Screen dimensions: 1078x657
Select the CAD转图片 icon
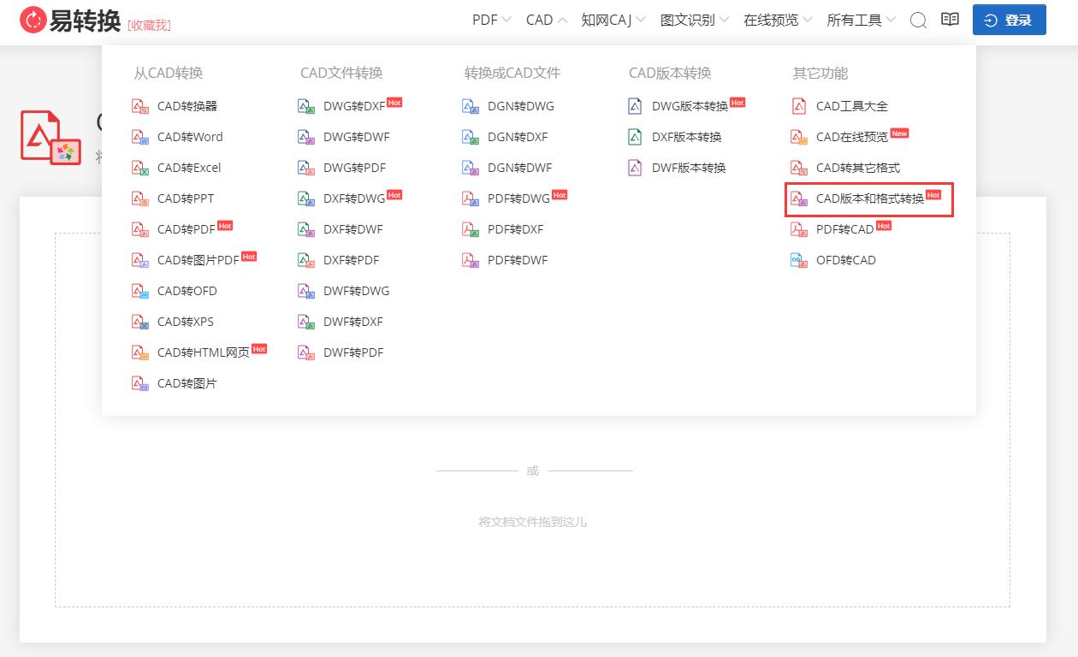pos(139,383)
